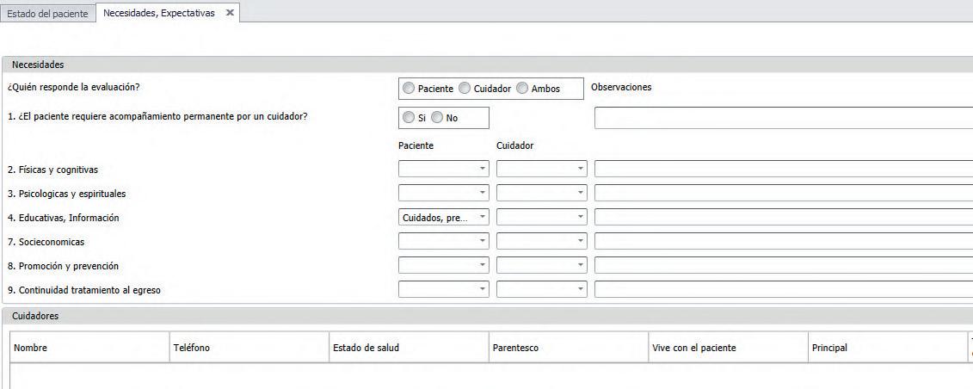Screen dimensions: 973x389
Task: Mark No for permanent caregiver accompaniment
Action: click(x=436, y=118)
